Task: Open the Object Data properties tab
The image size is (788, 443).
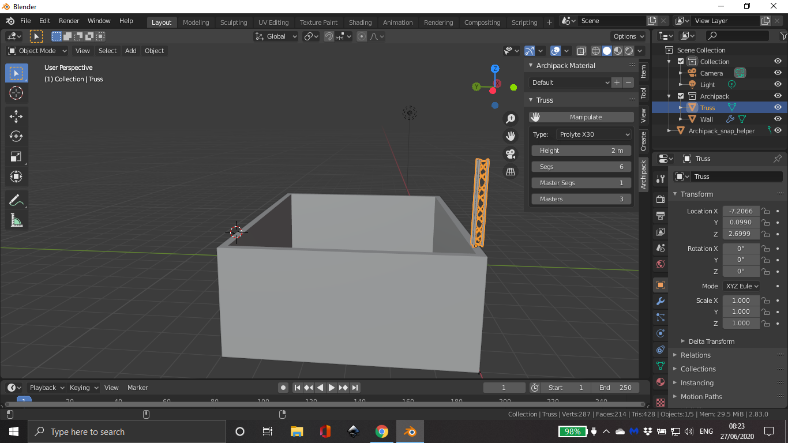Action: click(x=661, y=366)
